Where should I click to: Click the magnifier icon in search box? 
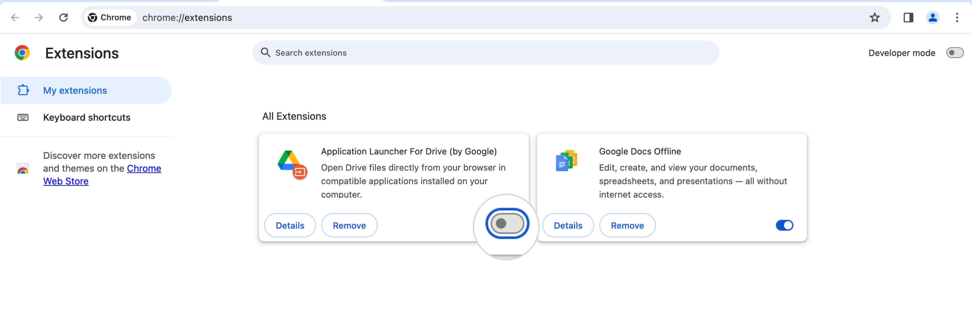[266, 53]
